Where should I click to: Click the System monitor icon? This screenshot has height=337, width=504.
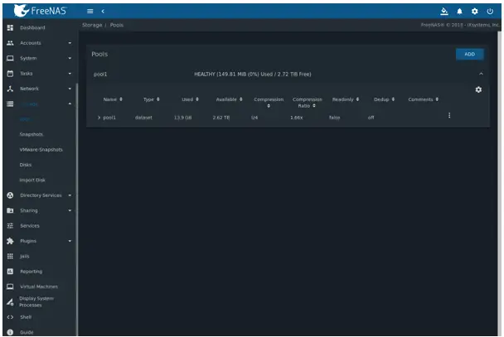[10, 58]
